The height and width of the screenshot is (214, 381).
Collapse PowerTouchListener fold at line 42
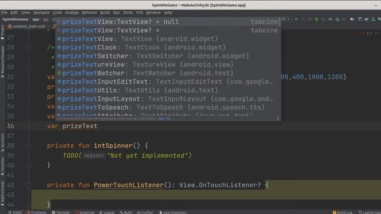(x=29, y=185)
